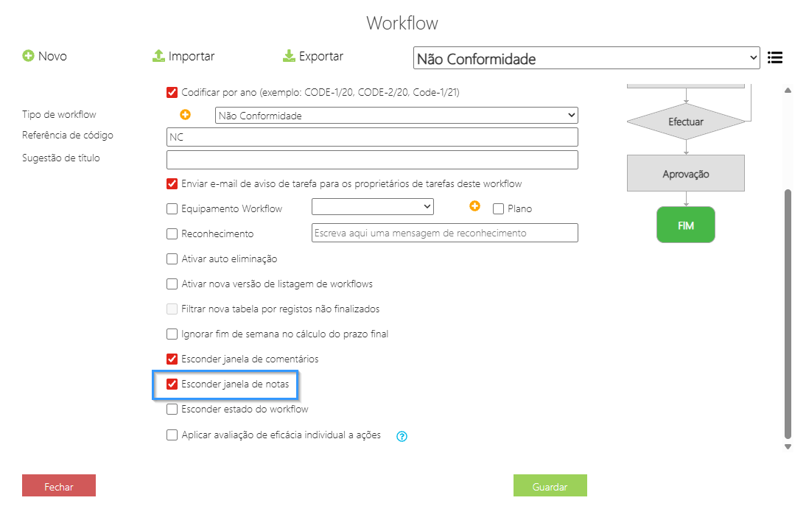806x506 pixels.
Task: Uncheck Esconder janela de comentários
Action: pyautogui.click(x=172, y=359)
